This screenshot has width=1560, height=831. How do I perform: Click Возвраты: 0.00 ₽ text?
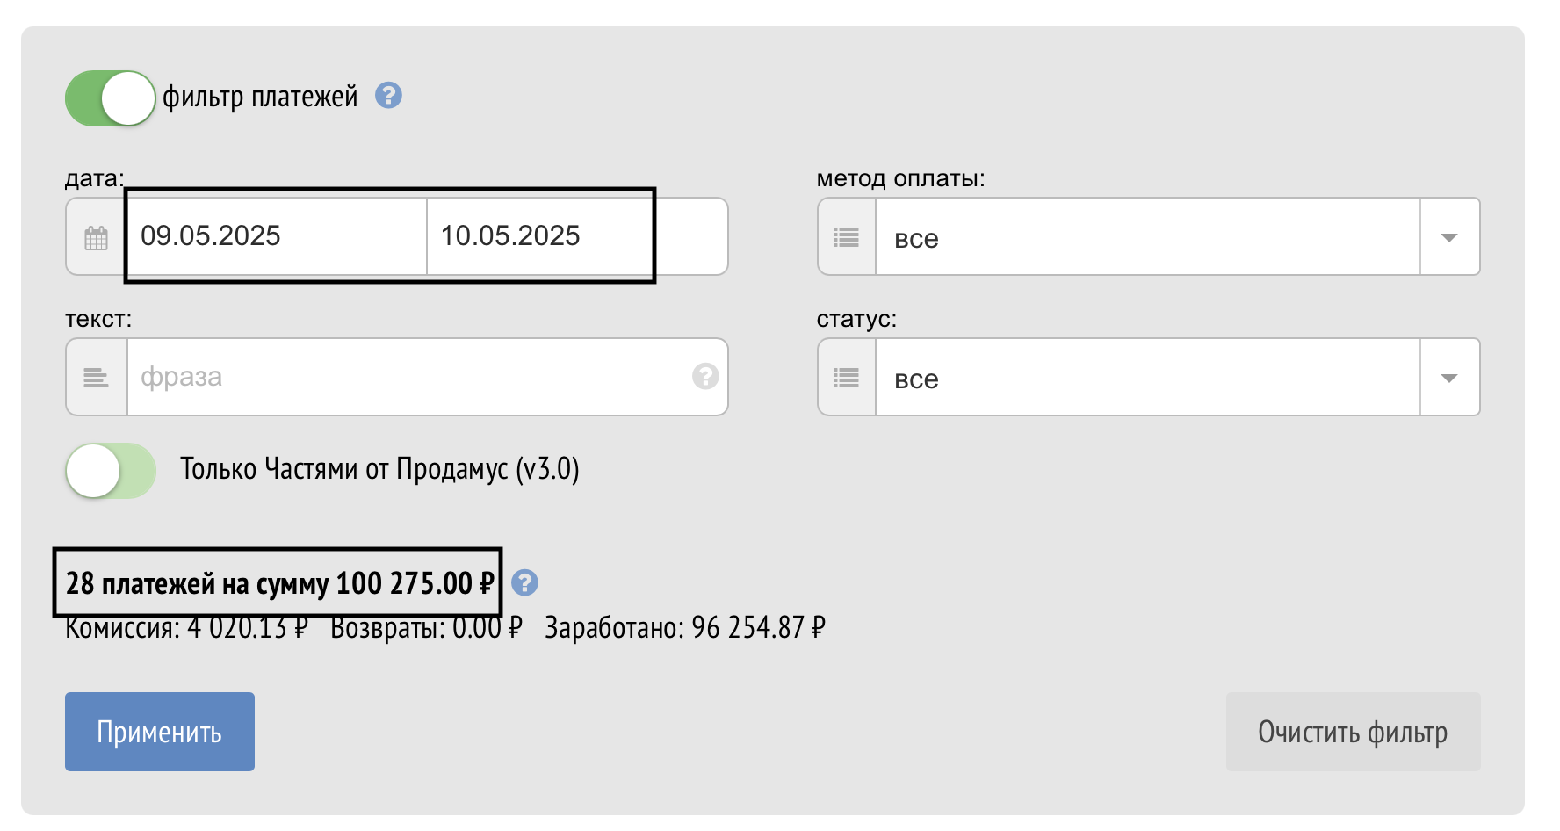(426, 627)
